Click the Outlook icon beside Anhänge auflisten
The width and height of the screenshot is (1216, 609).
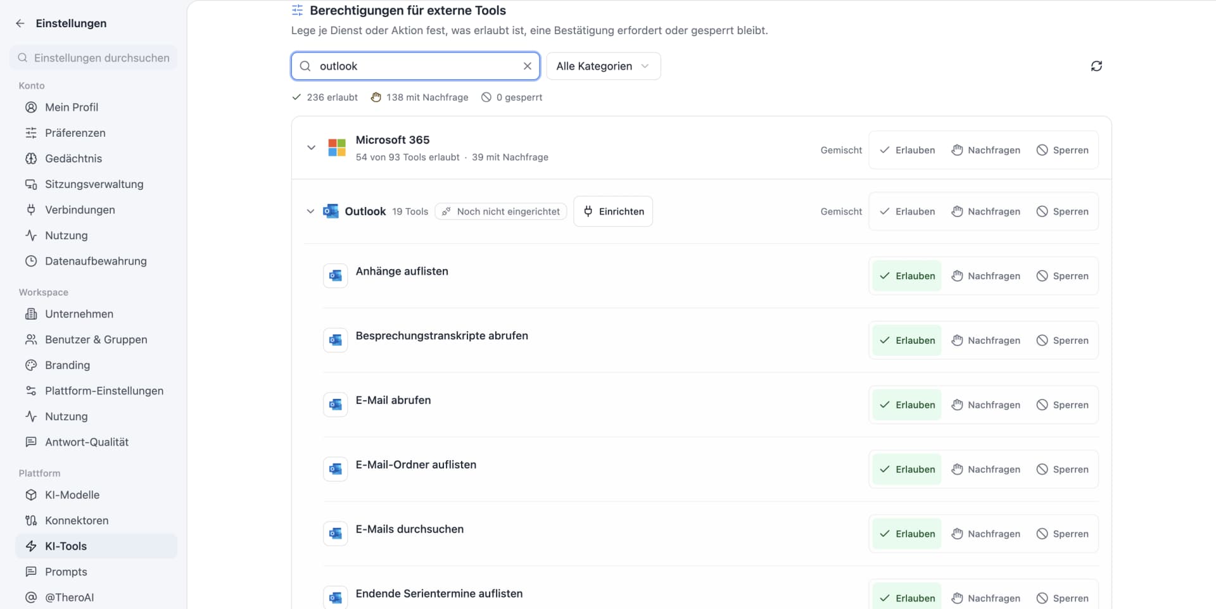tap(336, 276)
